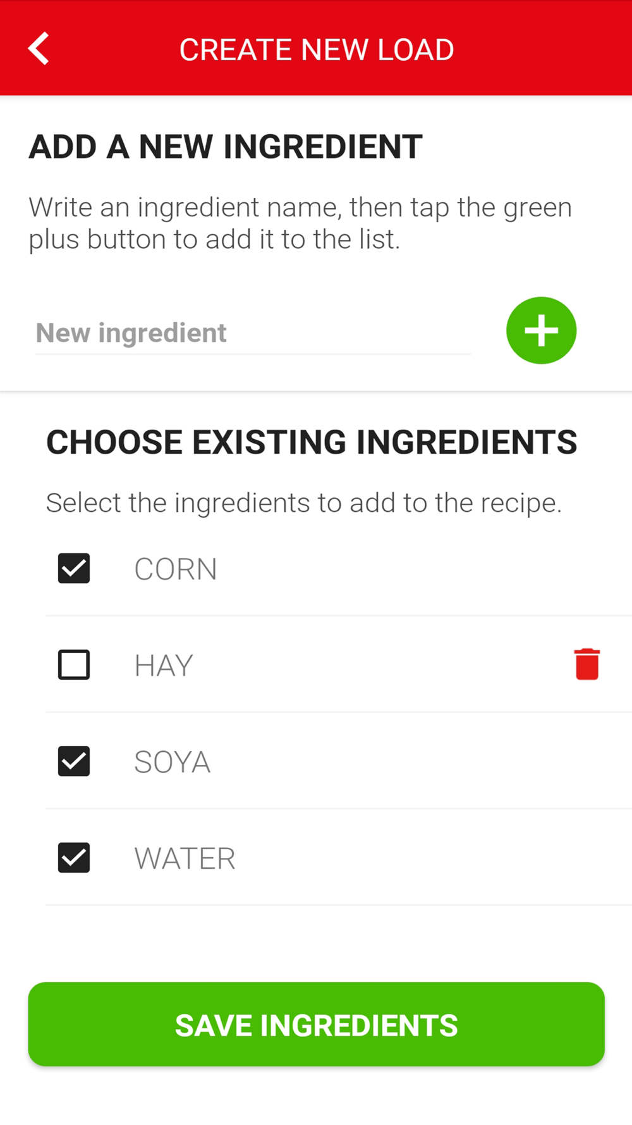Select the HAY ingredient label
Image resolution: width=632 pixels, height=1125 pixels.
164,666
